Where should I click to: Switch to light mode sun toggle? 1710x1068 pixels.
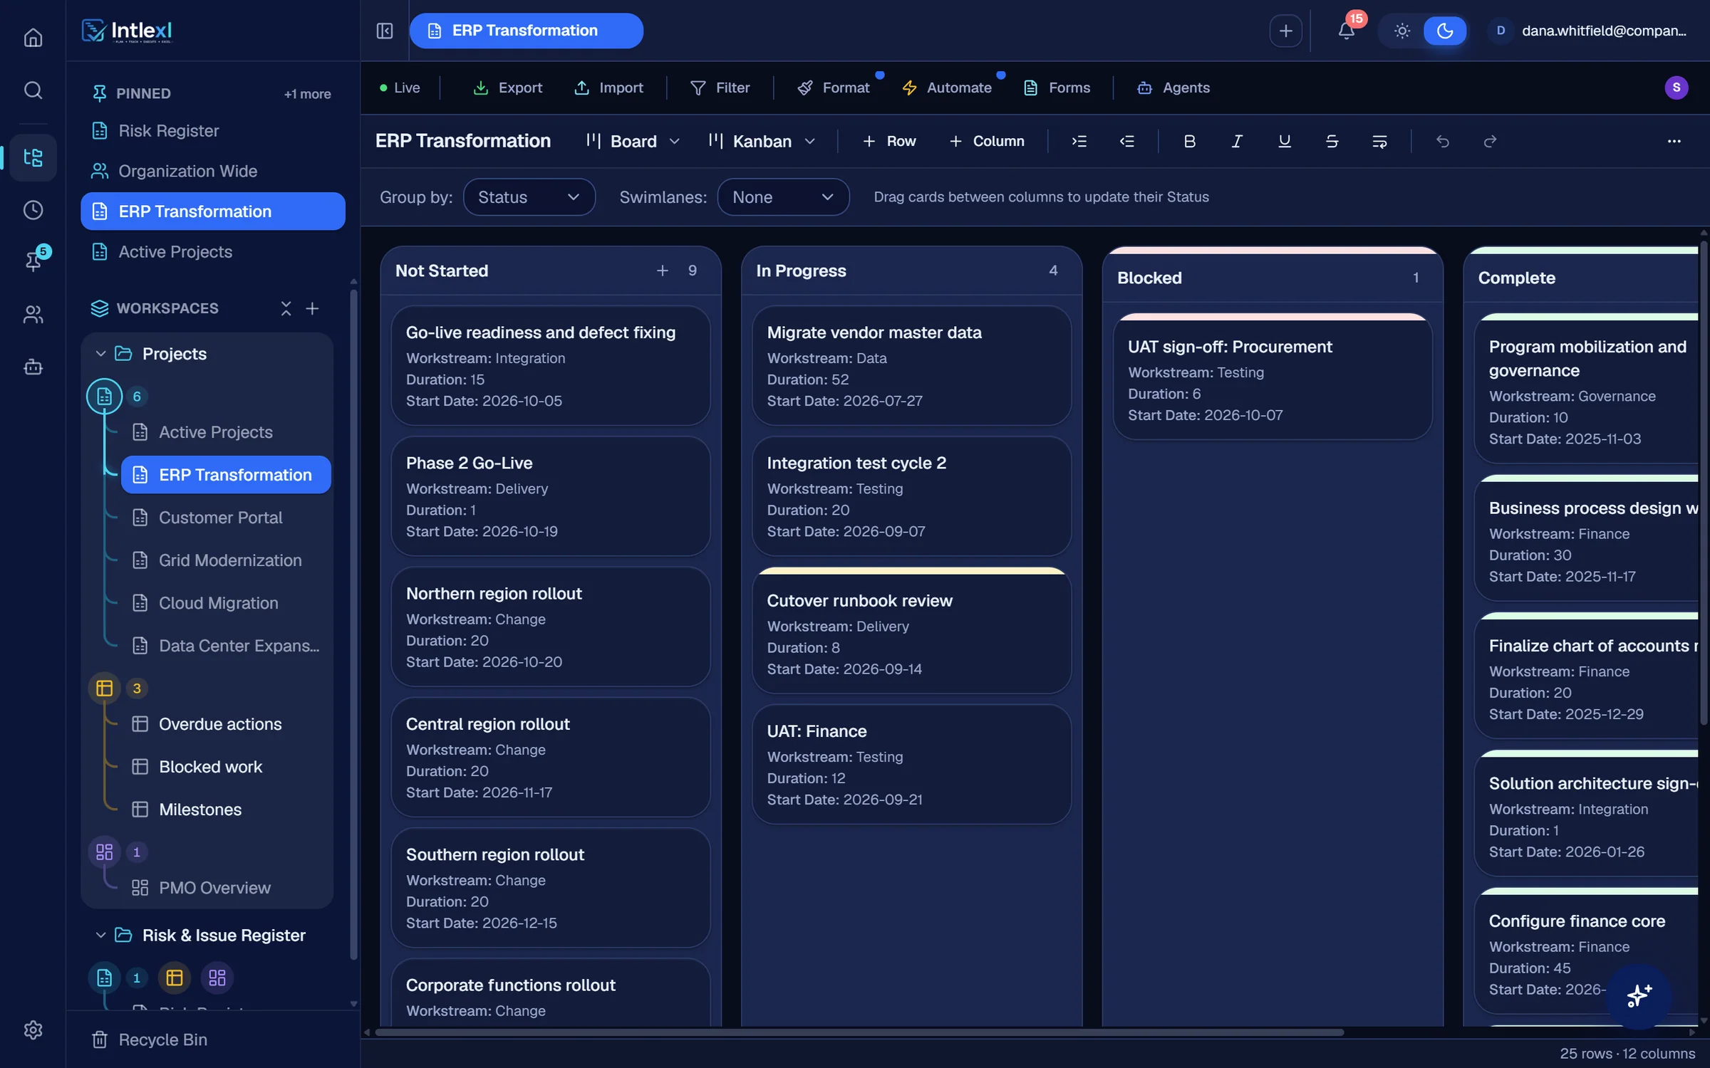(1401, 31)
